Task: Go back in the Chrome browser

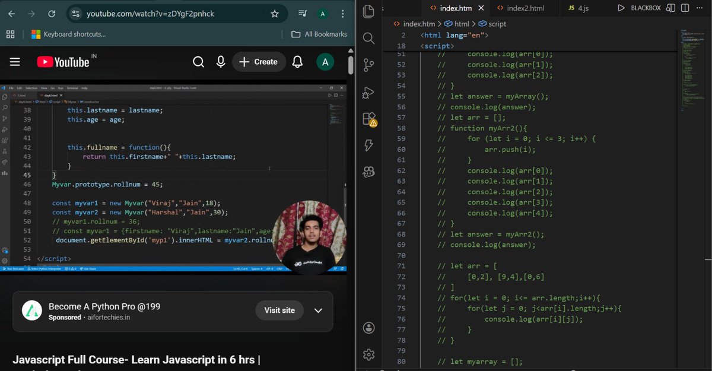Action: [x=11, y=13]
